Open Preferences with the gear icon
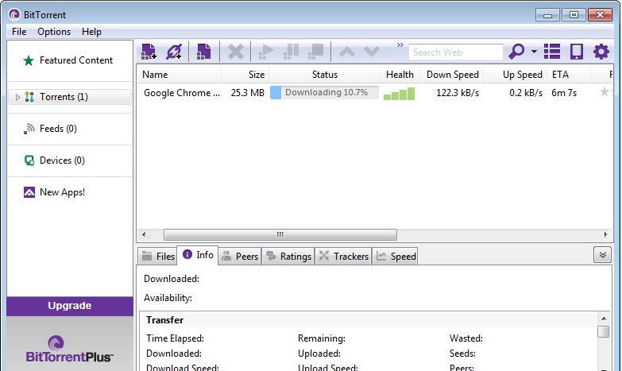The width and height of the screenshot is (622, 371). 601,52
